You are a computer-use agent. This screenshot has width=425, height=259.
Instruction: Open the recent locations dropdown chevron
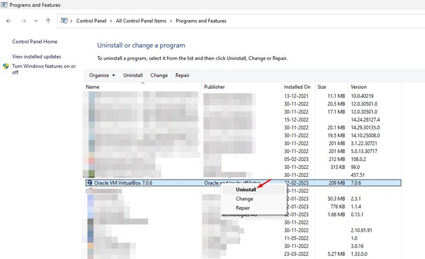tap(36, 21)
